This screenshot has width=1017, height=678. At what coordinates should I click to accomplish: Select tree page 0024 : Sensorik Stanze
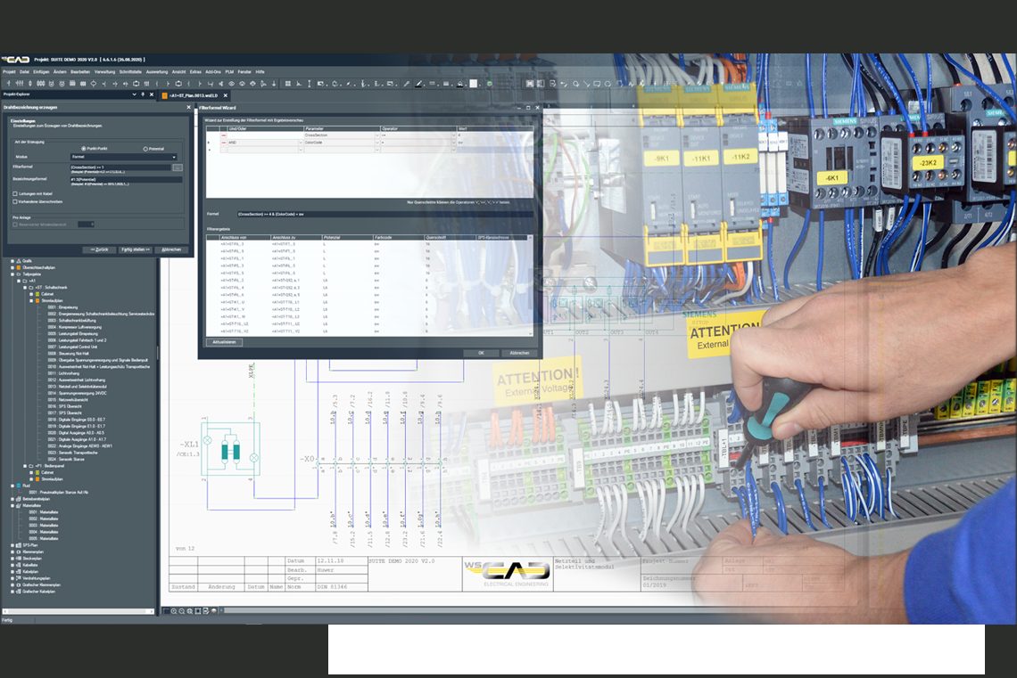(x=66, y=459)
